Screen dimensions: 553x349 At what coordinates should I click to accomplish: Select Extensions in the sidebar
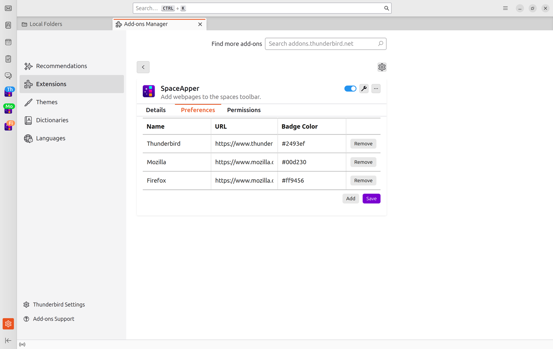(x=72, y=84)
